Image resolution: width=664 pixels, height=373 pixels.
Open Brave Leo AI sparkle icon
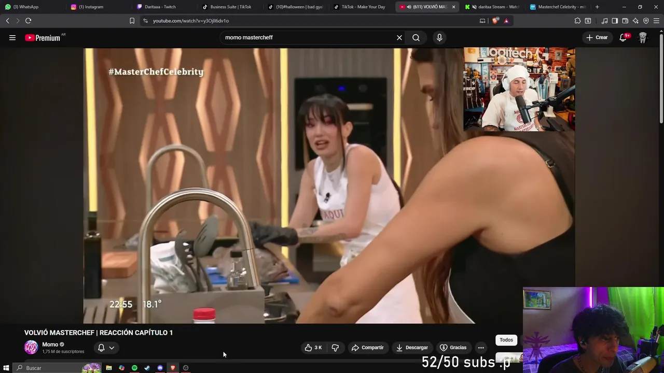click(x=635, y=21)
